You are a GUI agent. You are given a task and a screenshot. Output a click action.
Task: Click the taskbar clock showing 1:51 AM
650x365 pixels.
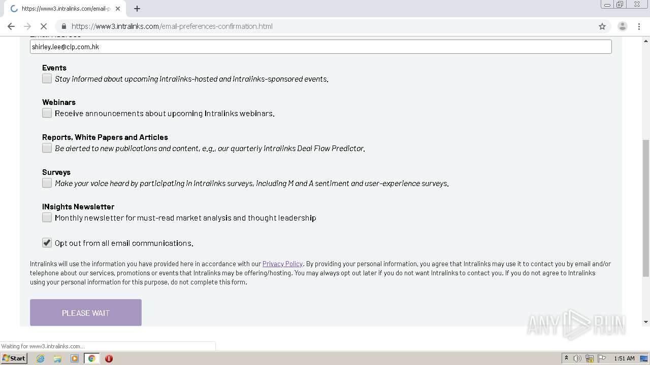point(624,358)
